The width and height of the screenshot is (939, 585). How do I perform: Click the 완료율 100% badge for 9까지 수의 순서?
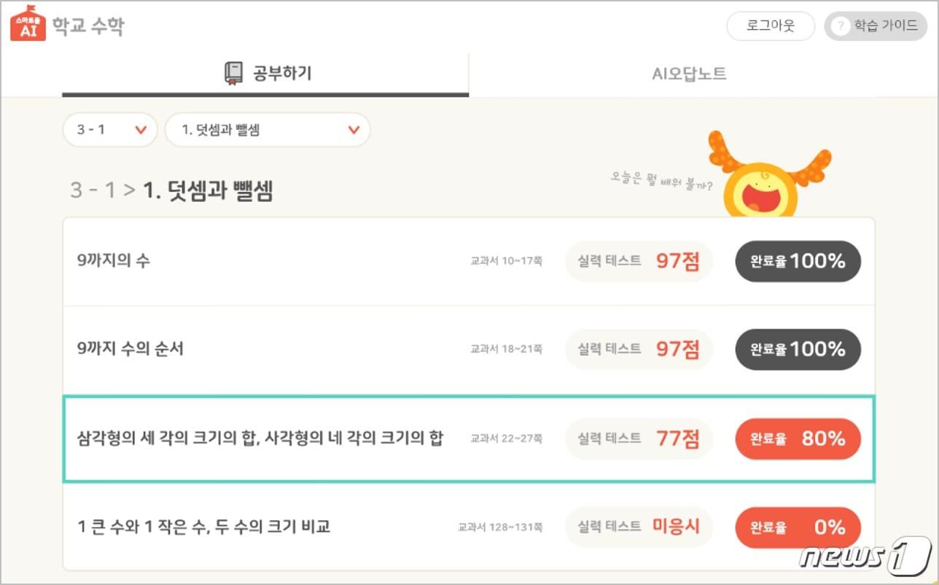click(x=797, y=349)
